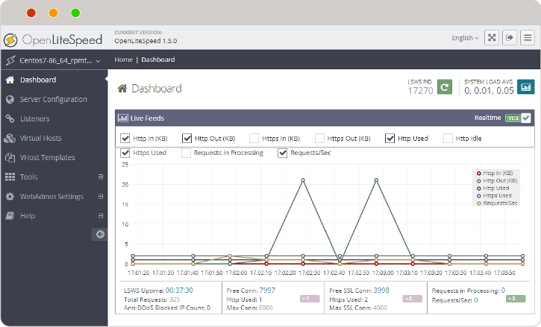541x327 pixels.
Task: Open the system load chart icon
Action: pos(526,87)
